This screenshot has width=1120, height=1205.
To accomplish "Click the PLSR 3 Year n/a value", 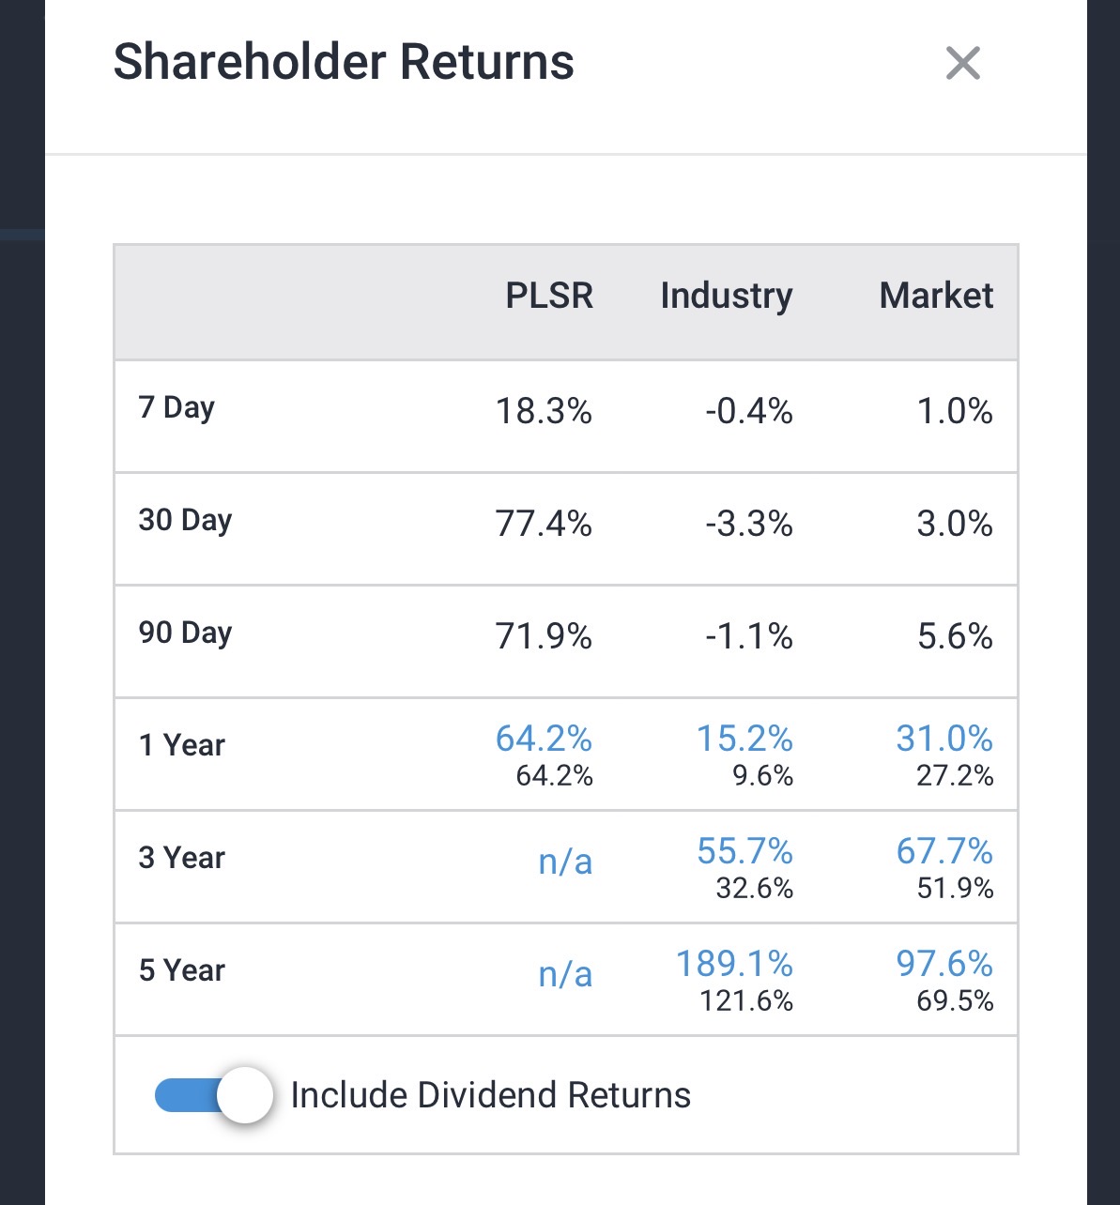I will tap(565, 862).
